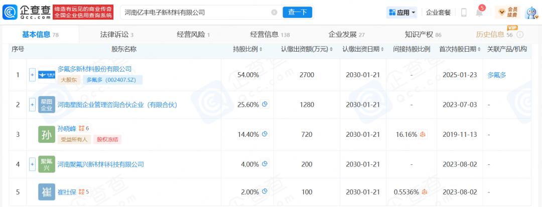
Task: Click the 多氟多 (002407.SZ) stock tag
Action: (x=113, y=80)
